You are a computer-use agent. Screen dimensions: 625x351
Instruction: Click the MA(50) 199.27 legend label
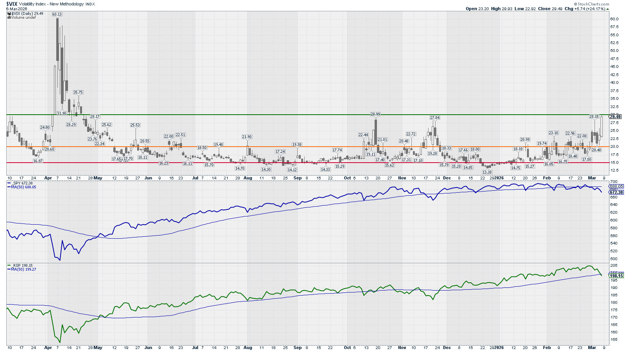(x=23, y=269)
